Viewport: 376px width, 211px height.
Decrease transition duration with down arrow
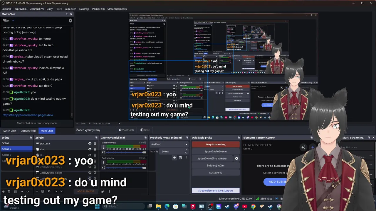click(x=186, y=153)
